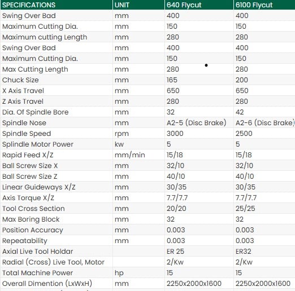Click the 'A2-5 (Disc Brake)' cell
Screen dimensions: 295x291
coord(196,123)
